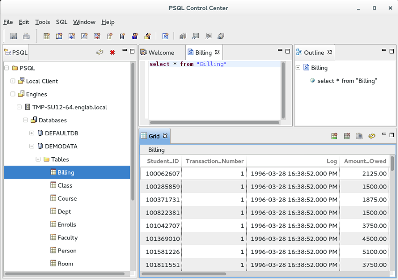Delete a row using Grid panel icon
The image size is (398, 280).
[x=347, y=136]
